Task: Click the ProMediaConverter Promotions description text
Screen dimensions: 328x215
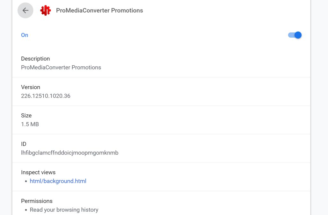Action: click(61, 68)
